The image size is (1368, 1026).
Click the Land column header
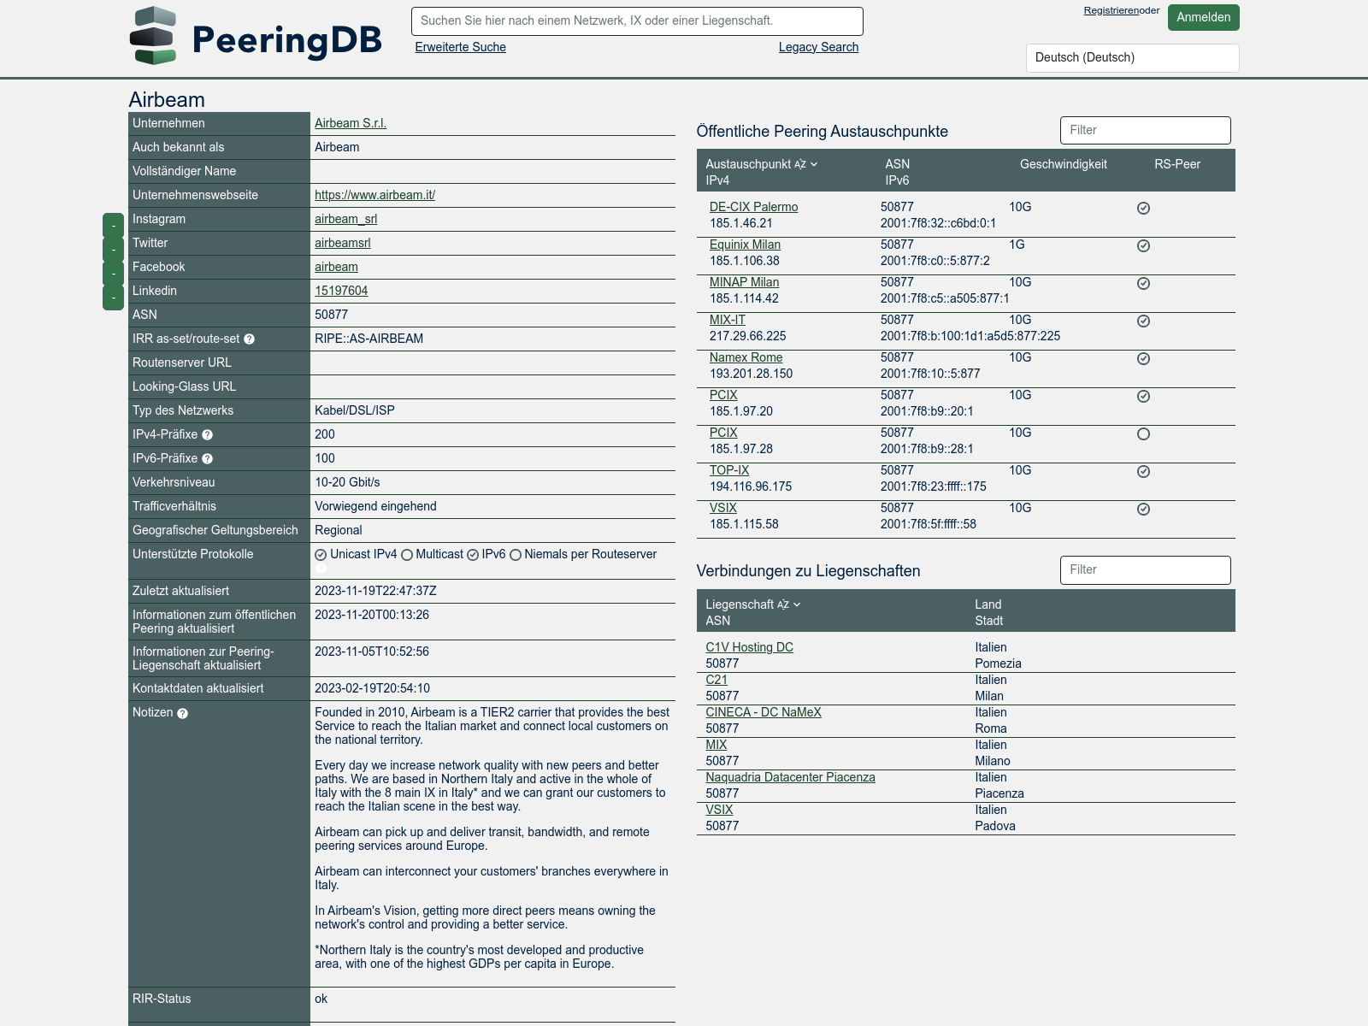(988, 604)
